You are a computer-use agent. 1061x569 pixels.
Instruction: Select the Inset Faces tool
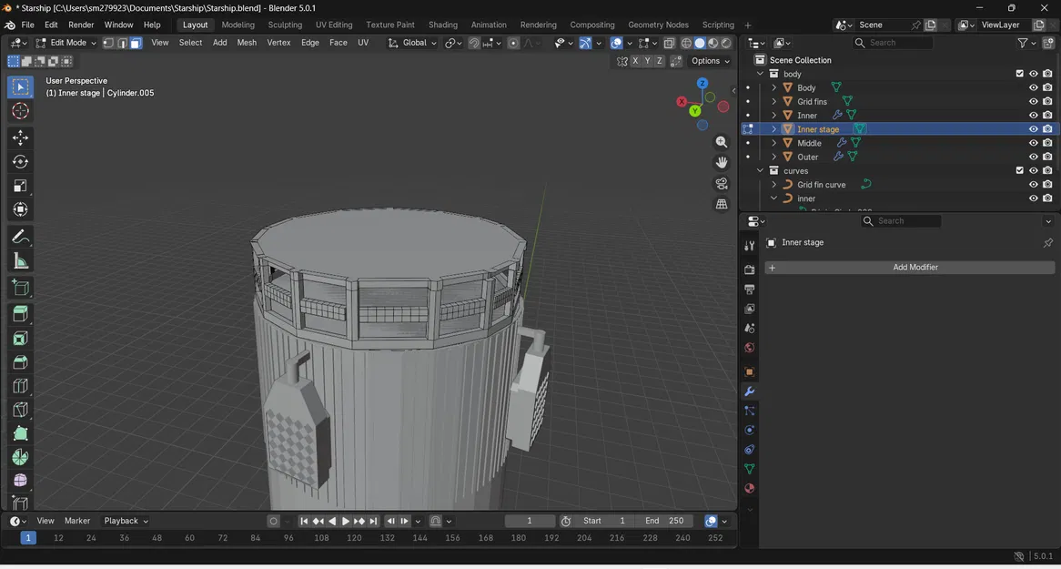click(x=19, y=338)
